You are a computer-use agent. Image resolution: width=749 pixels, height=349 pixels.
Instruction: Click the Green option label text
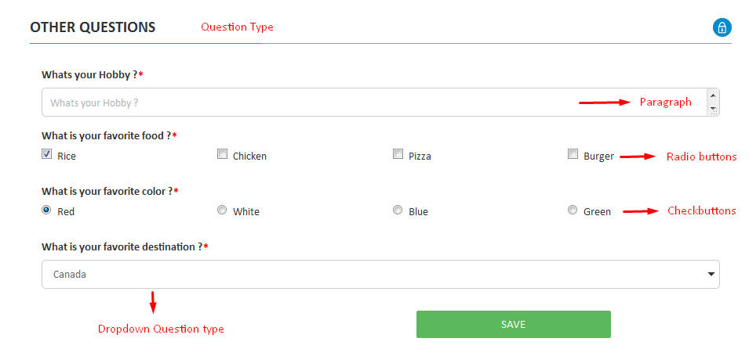[597, 212]
